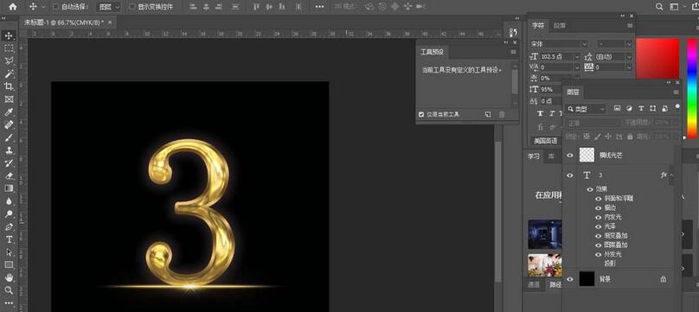Select the Brush tool
Screen dimensions: 699x312
[x=9, y=137]
